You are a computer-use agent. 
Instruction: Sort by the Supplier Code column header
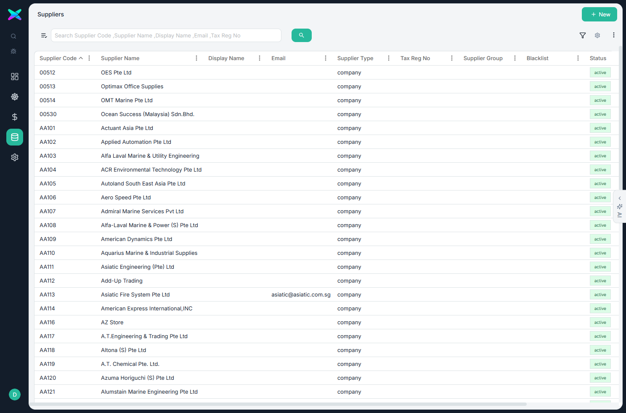tap(58, 58)
